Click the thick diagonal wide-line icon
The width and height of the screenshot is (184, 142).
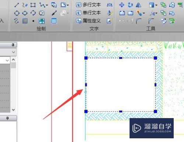(x=54, y=13)
